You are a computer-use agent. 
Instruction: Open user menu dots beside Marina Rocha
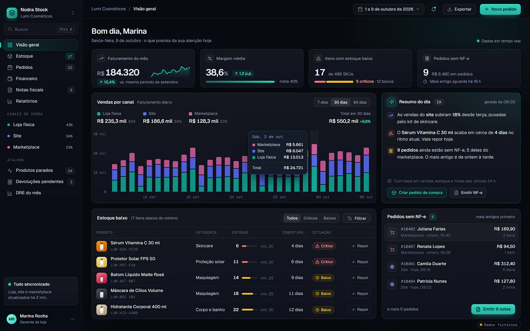(x=73, y=319)
